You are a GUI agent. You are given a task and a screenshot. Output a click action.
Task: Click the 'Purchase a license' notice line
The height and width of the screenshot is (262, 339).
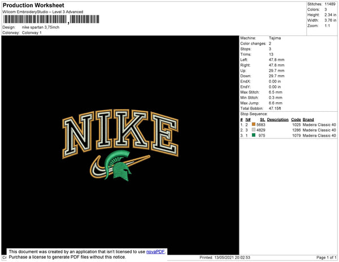pyautogui.click(x=67, y=257)
